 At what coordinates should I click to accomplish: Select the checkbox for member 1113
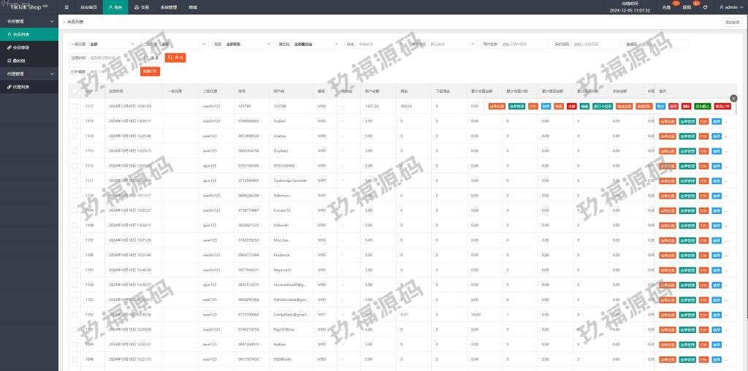75,150
